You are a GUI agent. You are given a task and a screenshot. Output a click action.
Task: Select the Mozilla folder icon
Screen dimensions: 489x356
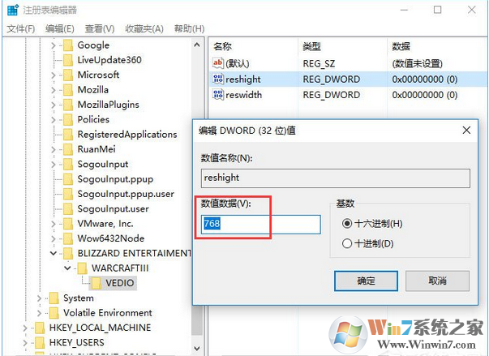(x=68, y=90)
